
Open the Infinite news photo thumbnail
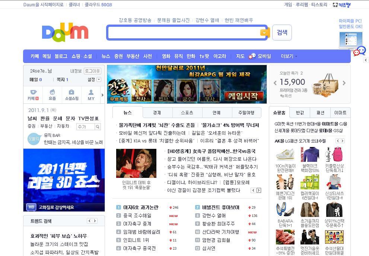click(x=136, y=163)
